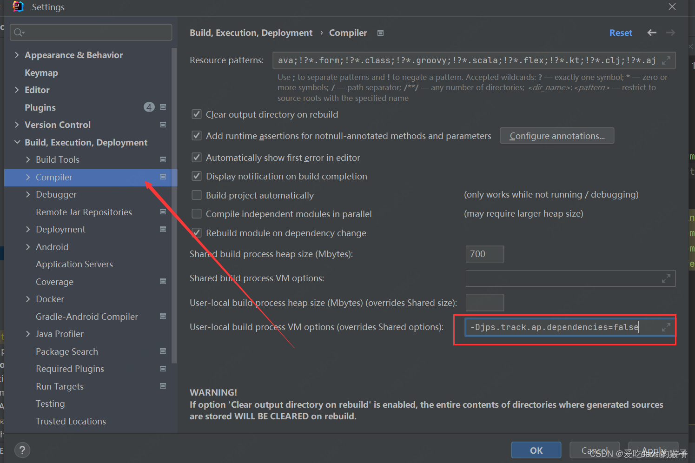Image resolution: width=695 pixels, height=463 pixels.
Task: Click the Reset link
Action: [621, 33]
